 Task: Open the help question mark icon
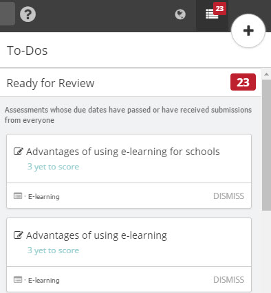pyautogui.click(x=28, y=14)
